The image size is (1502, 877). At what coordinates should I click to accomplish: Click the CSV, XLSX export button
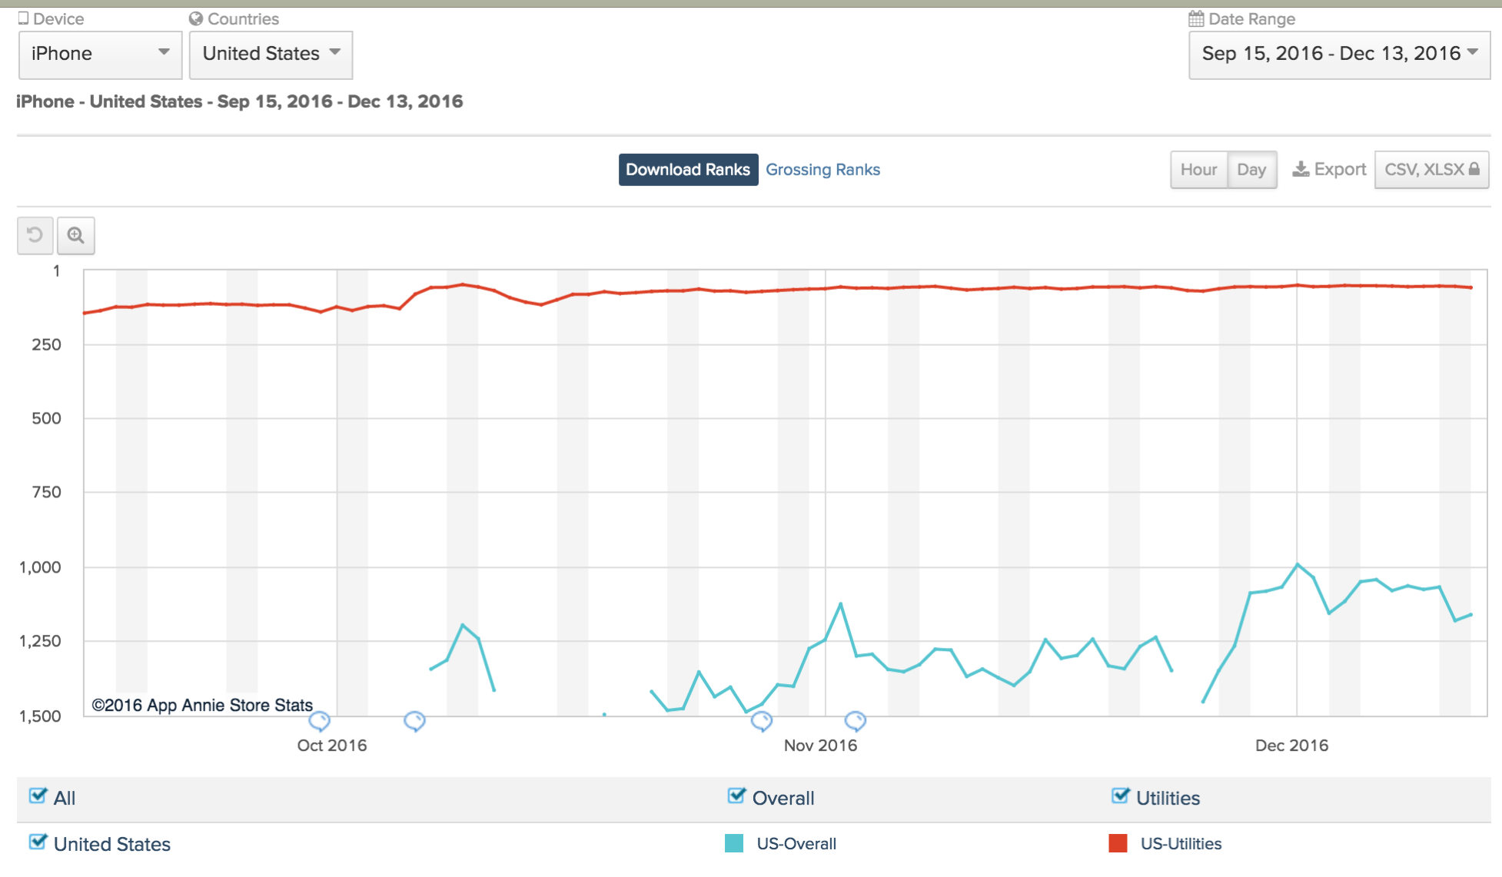coord(1431,170)
